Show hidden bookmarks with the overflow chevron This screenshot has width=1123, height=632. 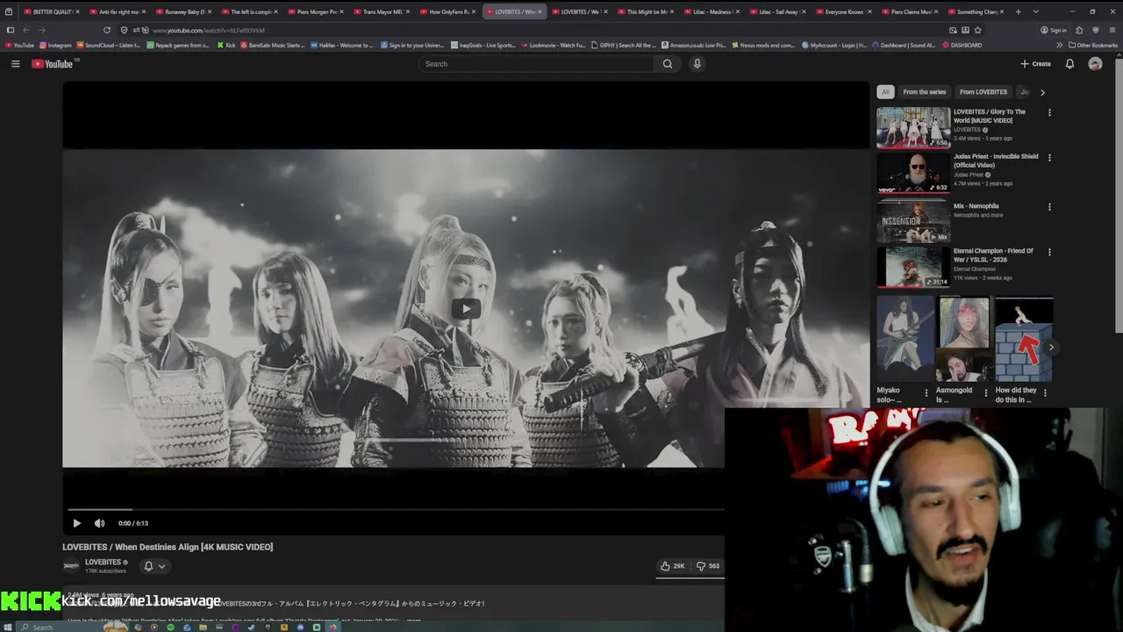1059,45
